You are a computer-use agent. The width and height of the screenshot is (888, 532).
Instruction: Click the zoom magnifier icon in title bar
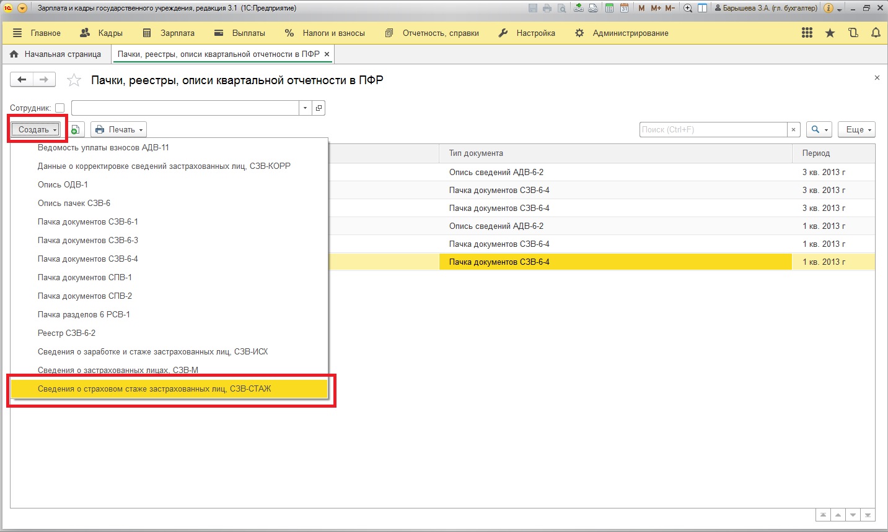[688, 8]
